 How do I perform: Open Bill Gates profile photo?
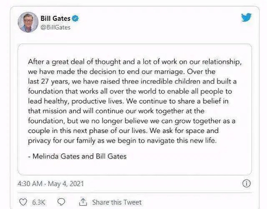pos(28,22)
